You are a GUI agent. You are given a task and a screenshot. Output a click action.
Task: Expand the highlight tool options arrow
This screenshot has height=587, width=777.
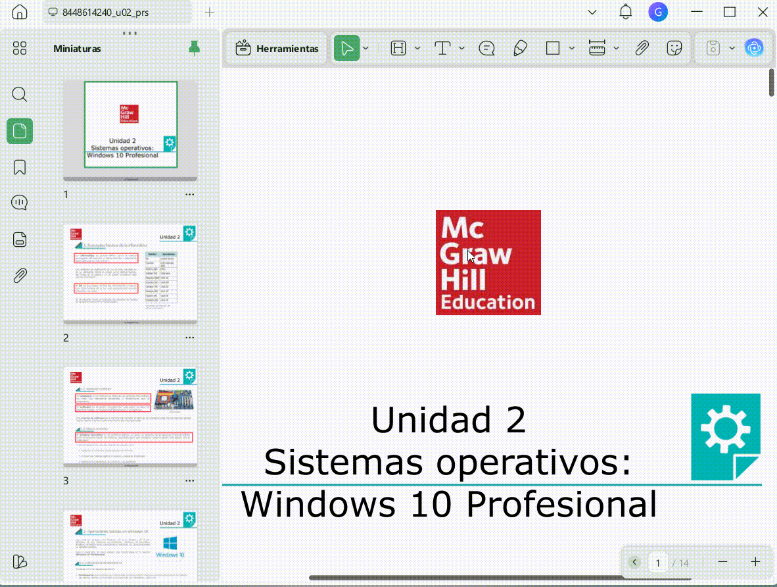point(417,48)
